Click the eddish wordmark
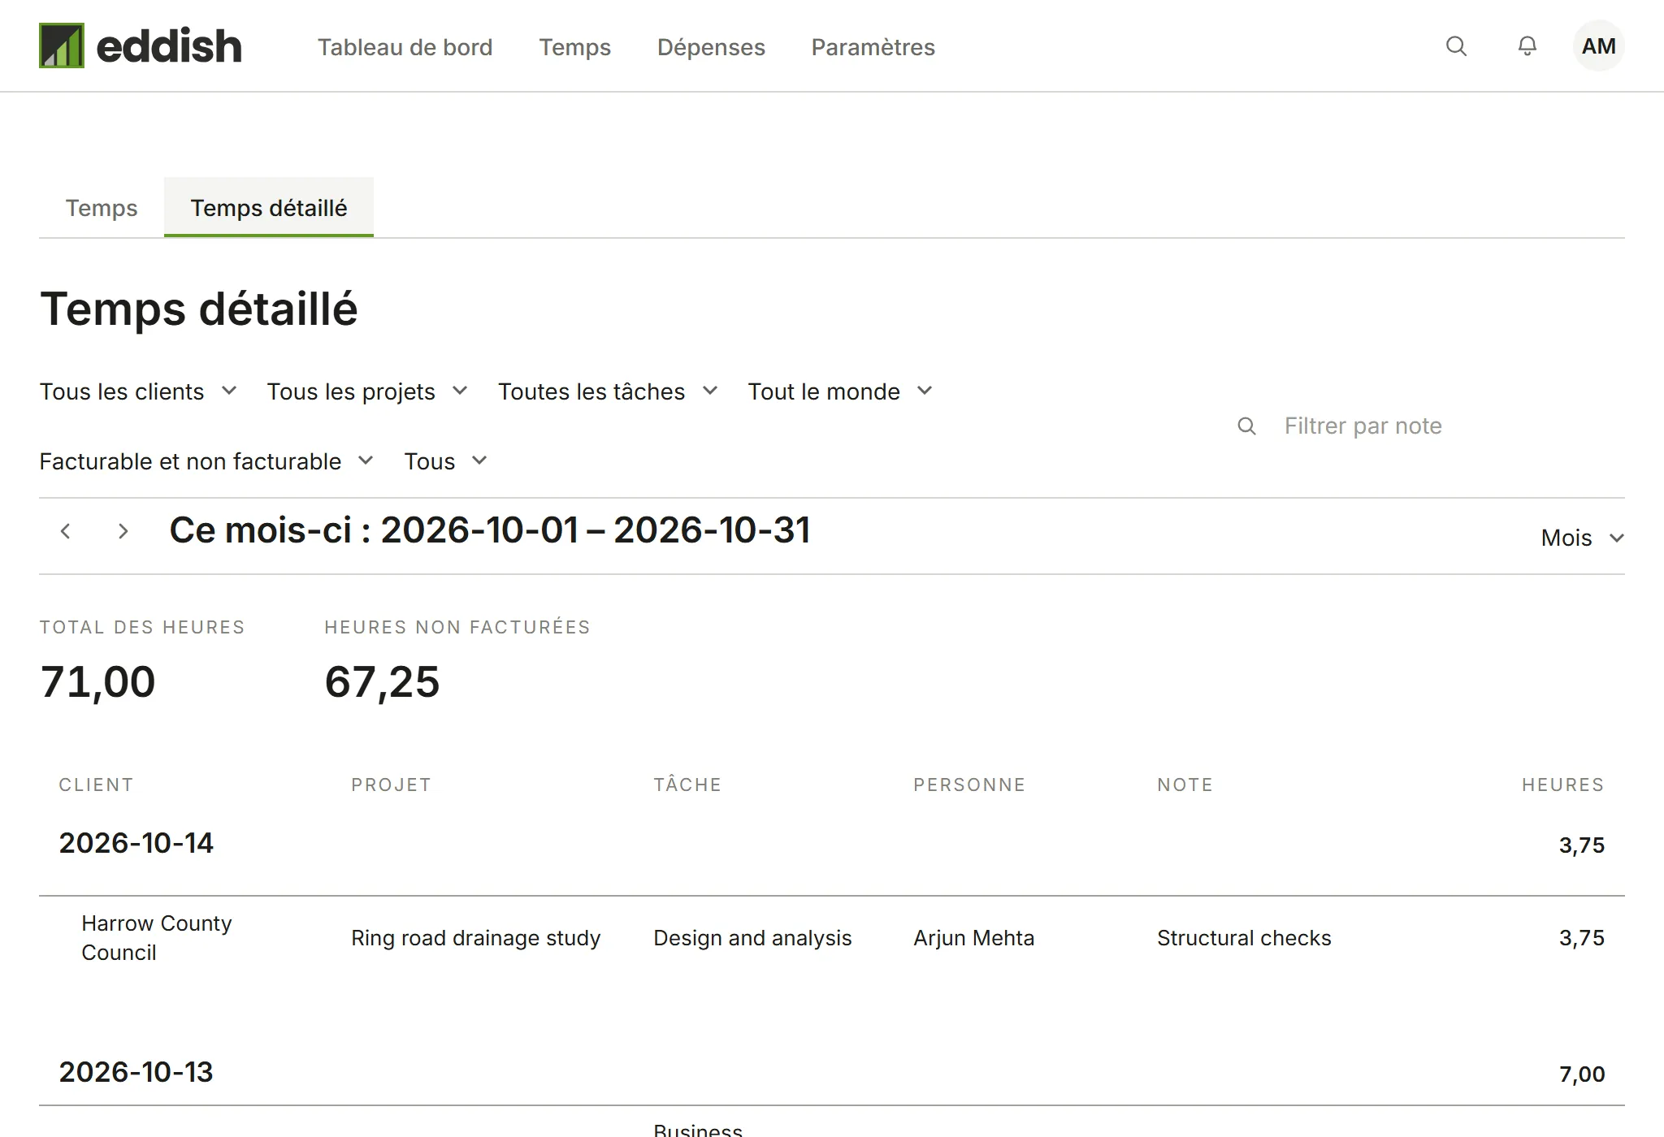 pos(169,46)
